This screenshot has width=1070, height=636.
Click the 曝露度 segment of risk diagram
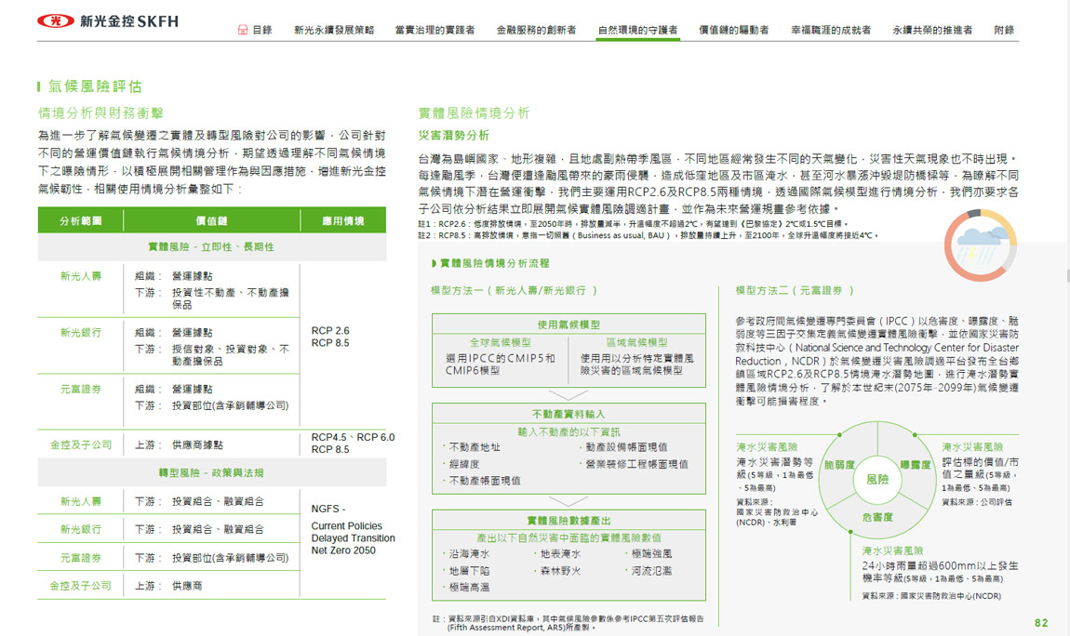point(915,464)
